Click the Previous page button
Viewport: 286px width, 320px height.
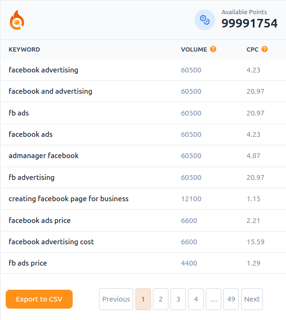coord(116,299)
